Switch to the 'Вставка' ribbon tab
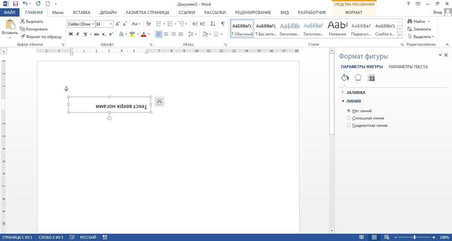Viewport: 452px width, 241px height. 82,12
